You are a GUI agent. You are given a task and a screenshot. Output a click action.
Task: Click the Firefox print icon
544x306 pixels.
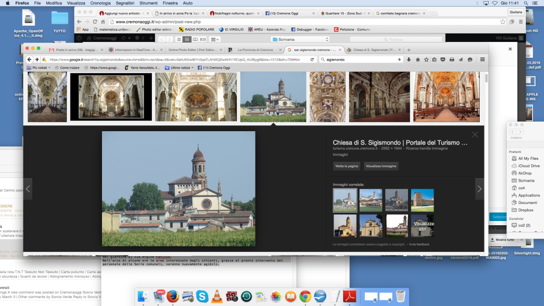point(452,59)
